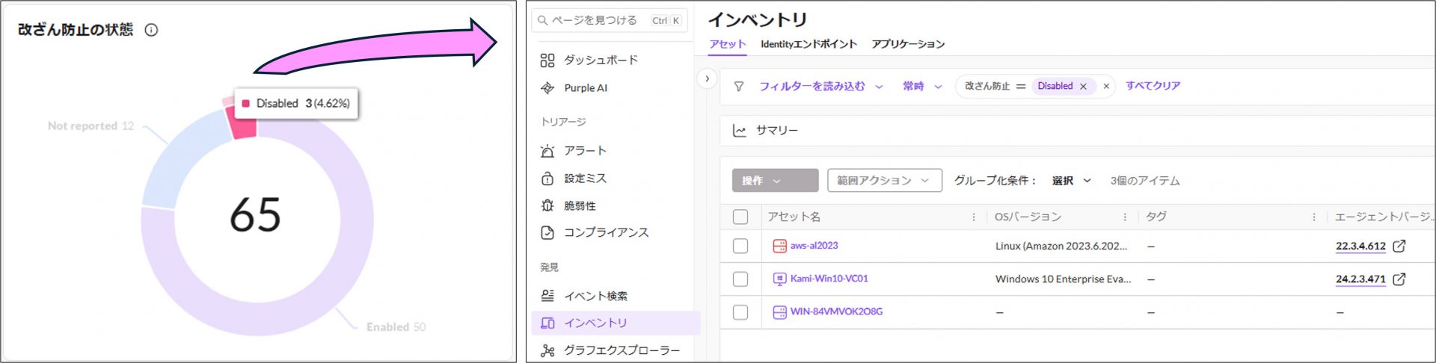
Task: Click the info icon beside 改ざん防止の状態
Action: point(151,31)
